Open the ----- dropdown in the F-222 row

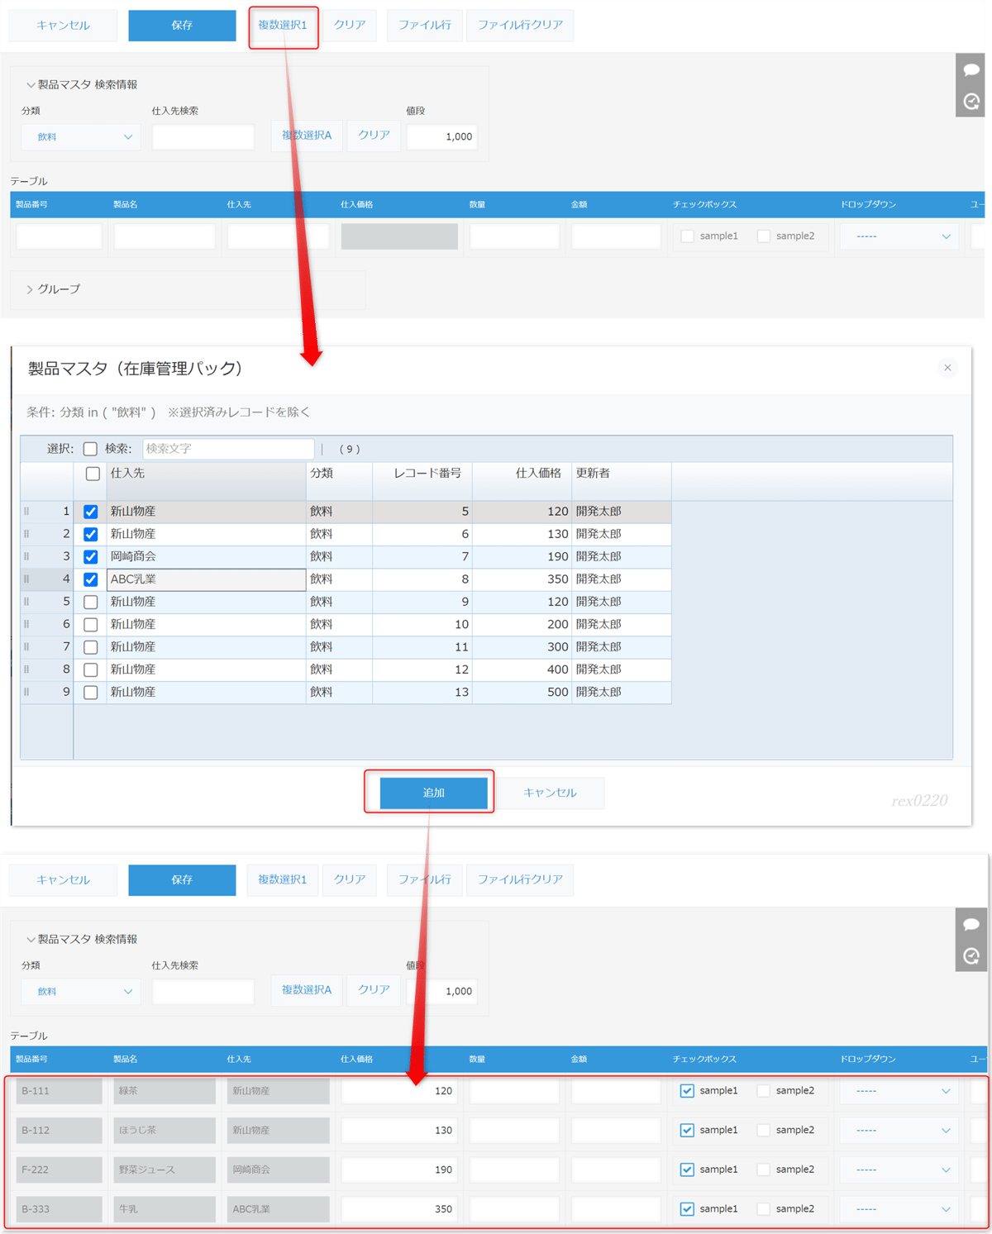[901, 1170]
